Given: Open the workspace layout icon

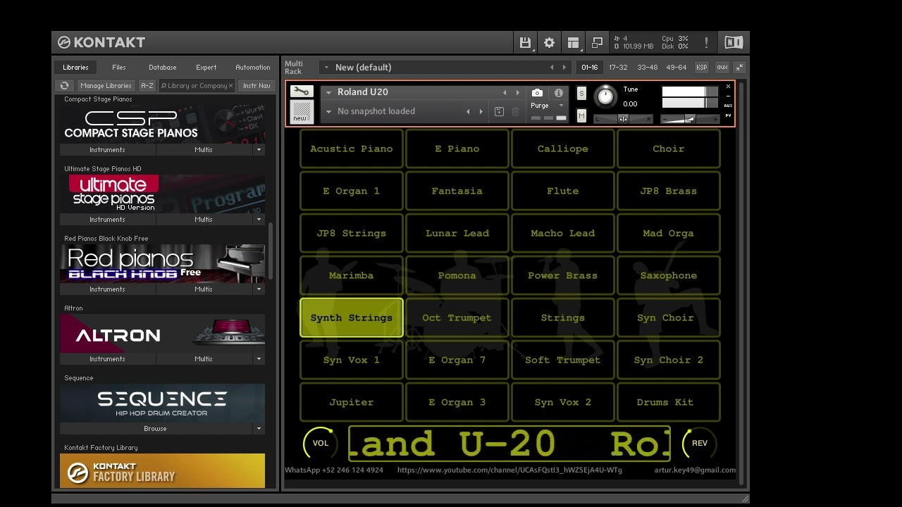Looking at the screenshot, I should pyautogui.click(x=573, y=43).
